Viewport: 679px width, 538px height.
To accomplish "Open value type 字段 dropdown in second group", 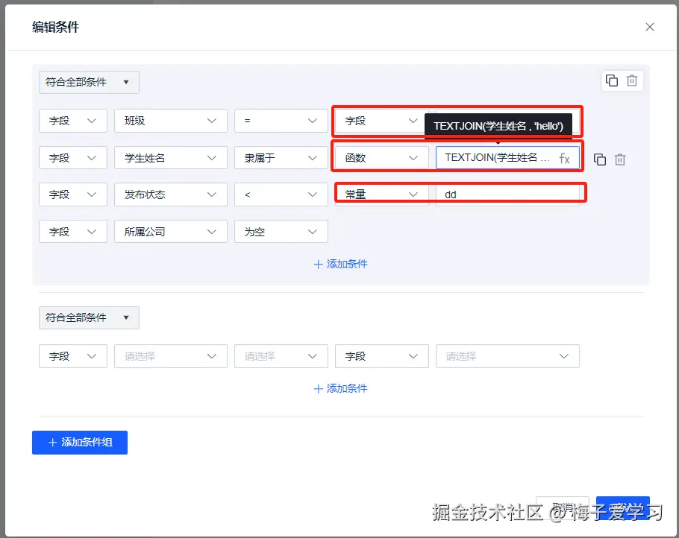I will 381,356.
